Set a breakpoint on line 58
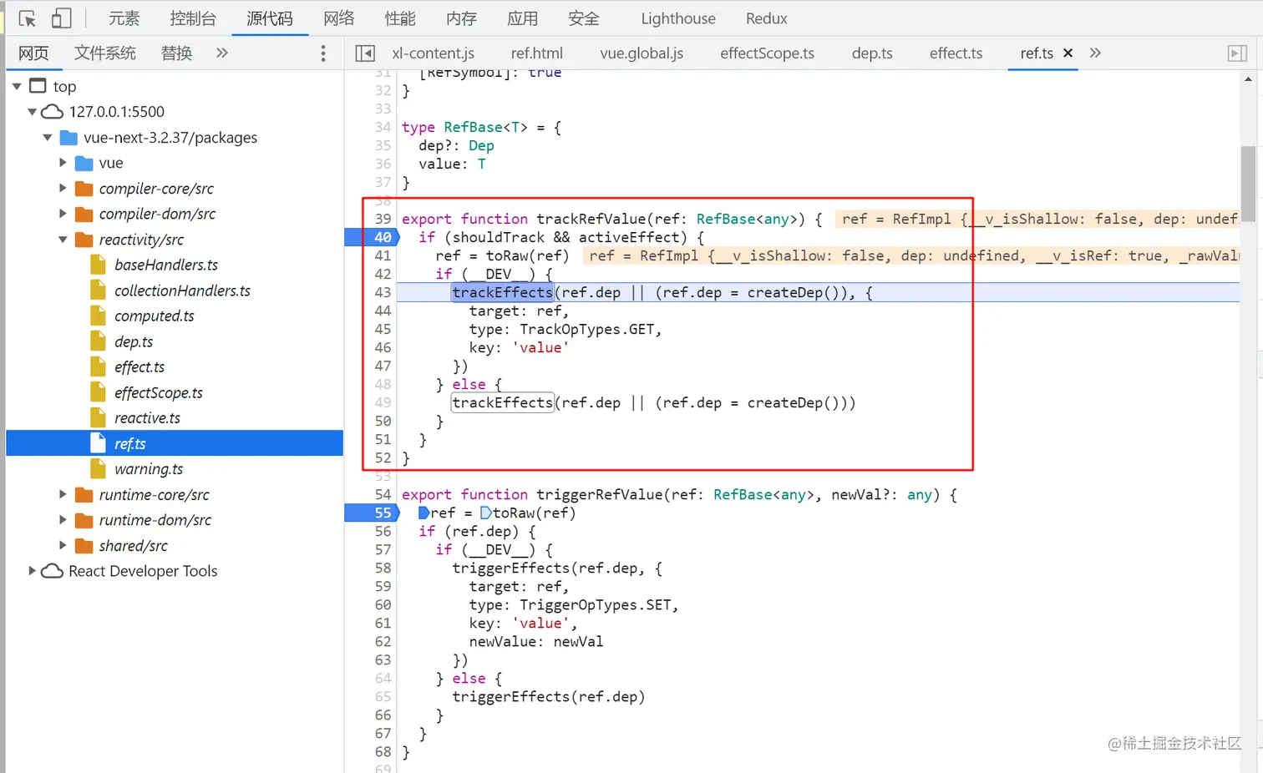Image resolution: width=1263 pixels, height=773 pixels. tap(383, 568)
